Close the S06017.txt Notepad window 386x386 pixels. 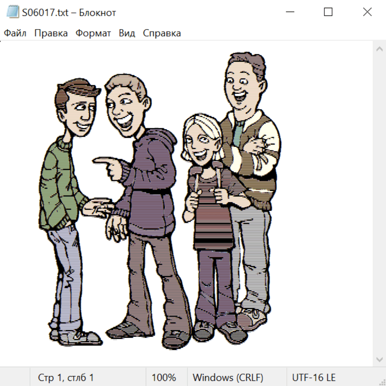(367, 12)
